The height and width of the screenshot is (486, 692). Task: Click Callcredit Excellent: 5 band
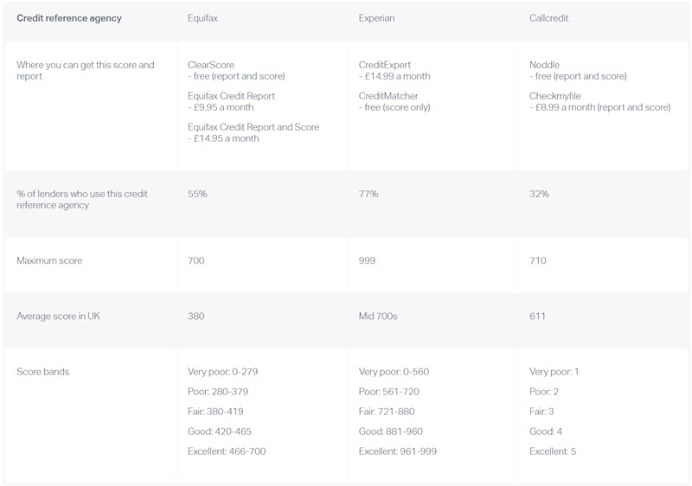click(553, 451)
